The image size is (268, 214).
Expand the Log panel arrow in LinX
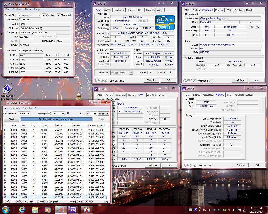(x=107, y=201)
